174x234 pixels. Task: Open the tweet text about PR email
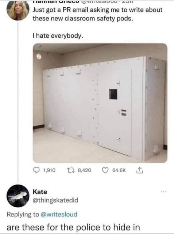pyautogui.click(x=97, y=14)
